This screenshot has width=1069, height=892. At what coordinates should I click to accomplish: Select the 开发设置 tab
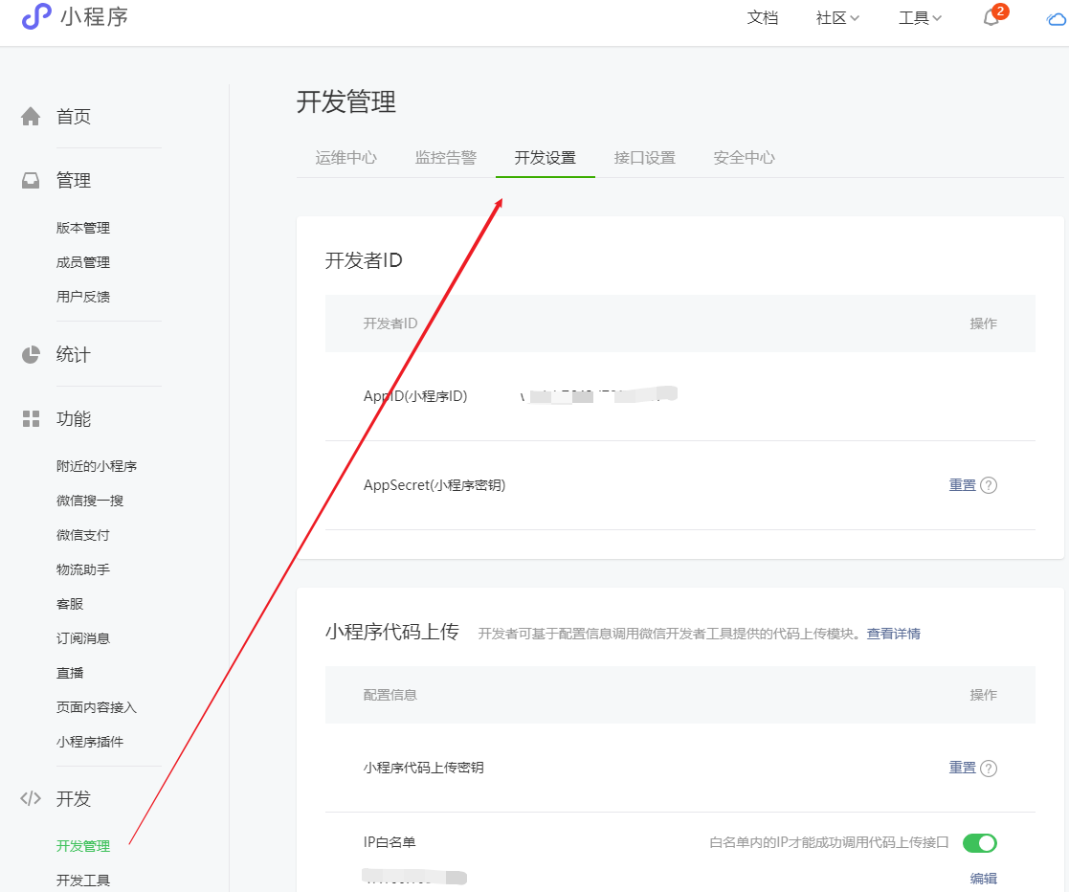coord(546,158)
